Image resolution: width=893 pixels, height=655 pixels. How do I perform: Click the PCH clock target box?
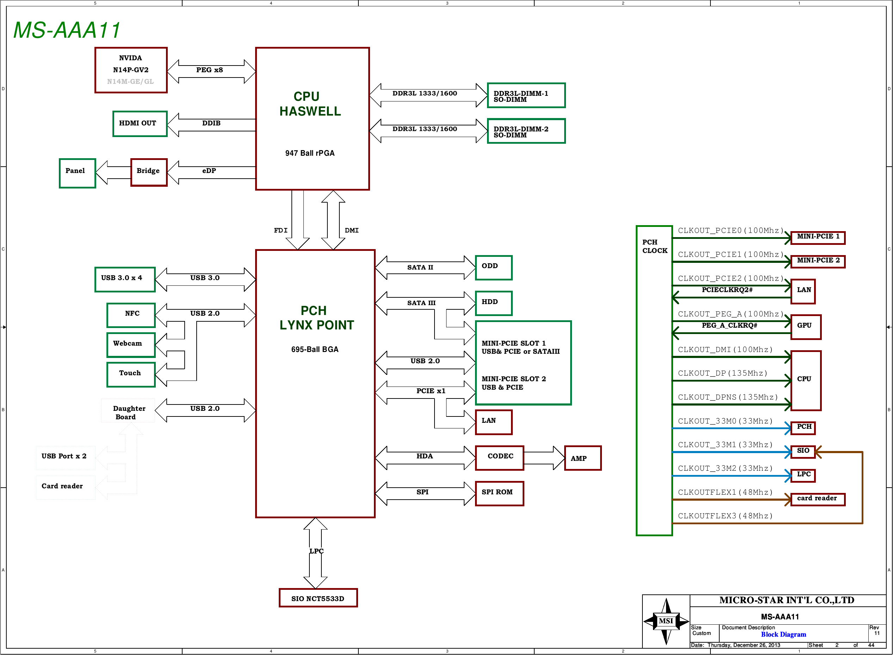click(x=803, y=428)
